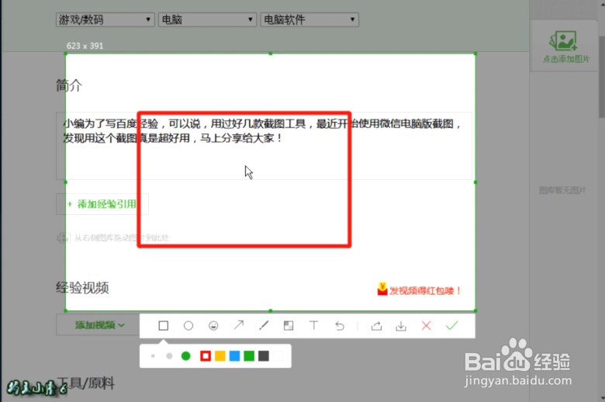This screenshot has height=402, width=605.
Task: Pick the green color swatch
Action: tap(249, 356)
